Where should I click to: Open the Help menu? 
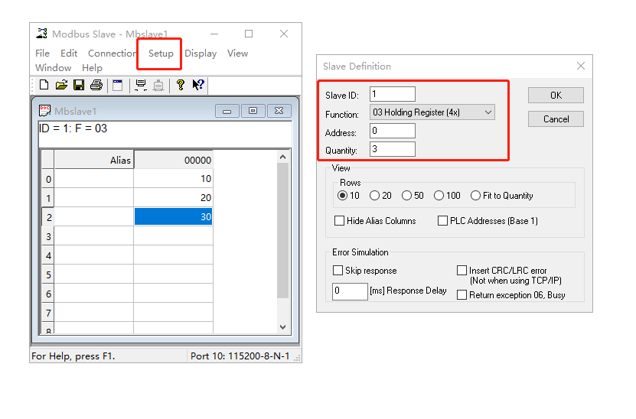92,68
